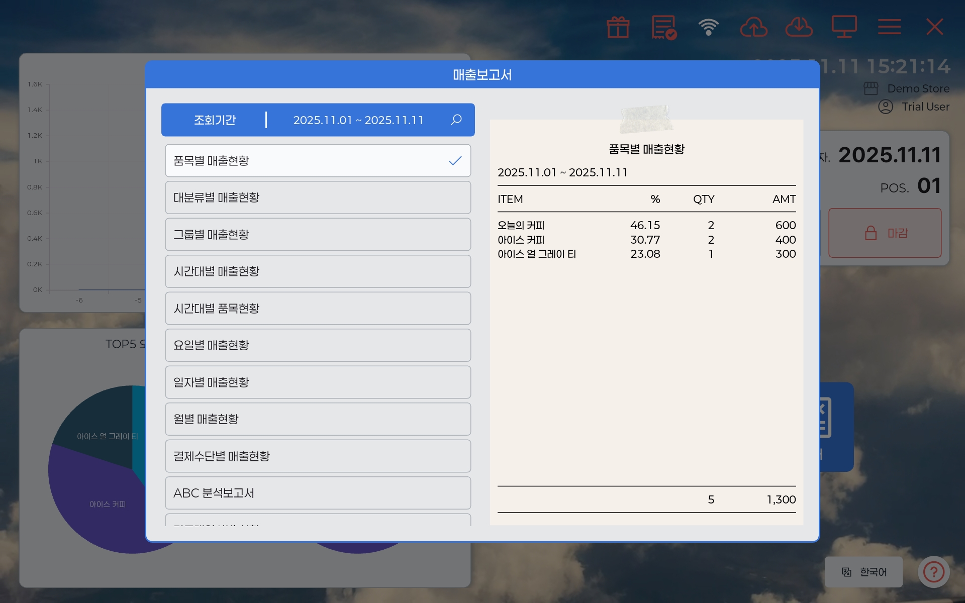This screenshot has width=965, height=603.
Task: Click the 마감 lock button
Action: click(885, 233)
